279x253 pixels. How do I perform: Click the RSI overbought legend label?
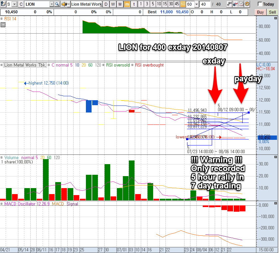[x=149, y=65]
